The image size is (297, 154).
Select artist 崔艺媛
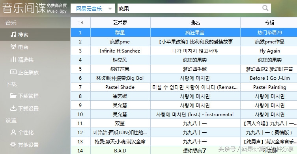120,96
